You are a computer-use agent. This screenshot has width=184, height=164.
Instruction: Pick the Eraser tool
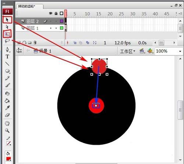[x=7, y=115]
